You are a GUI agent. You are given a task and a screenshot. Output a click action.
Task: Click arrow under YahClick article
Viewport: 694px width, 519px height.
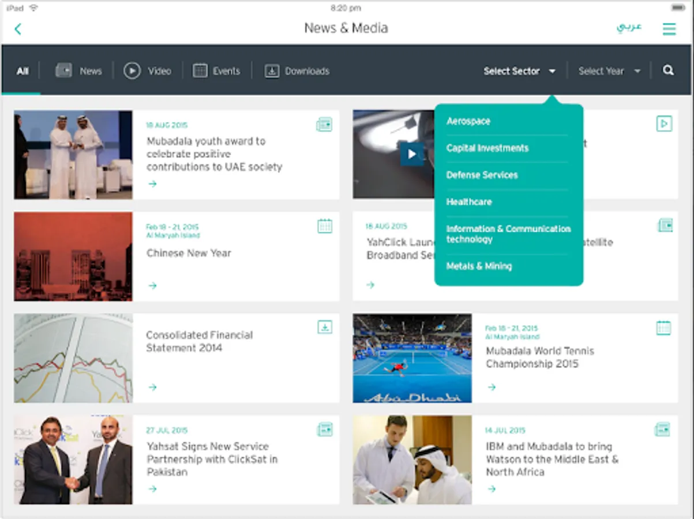370,285
